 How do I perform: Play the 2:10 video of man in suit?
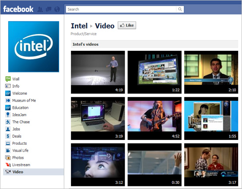211,72
